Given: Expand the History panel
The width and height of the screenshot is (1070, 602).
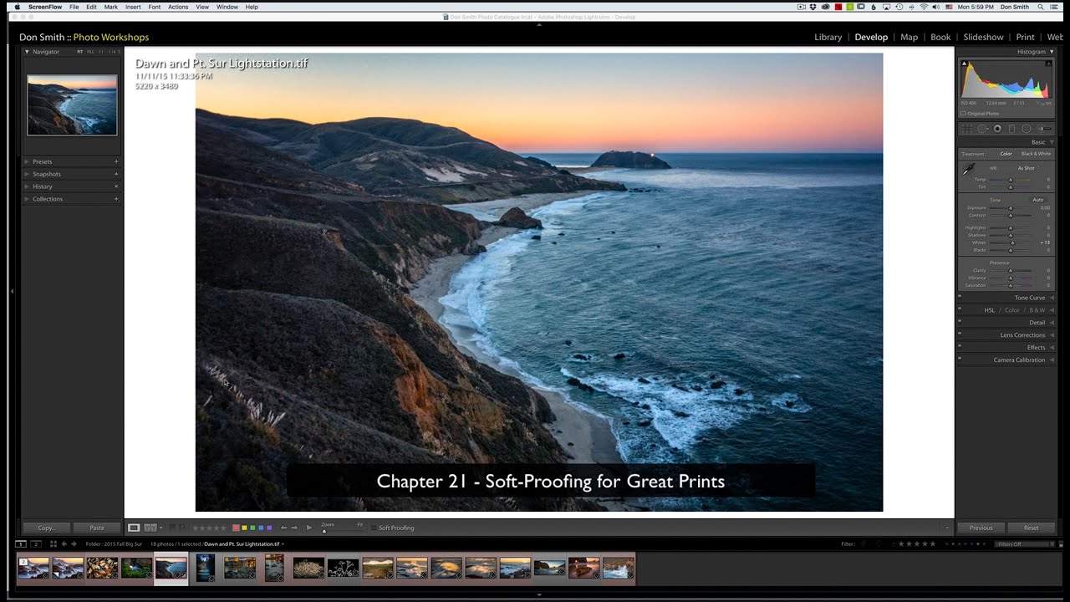Looking at the screenshot, I should [x=26, y=186].
